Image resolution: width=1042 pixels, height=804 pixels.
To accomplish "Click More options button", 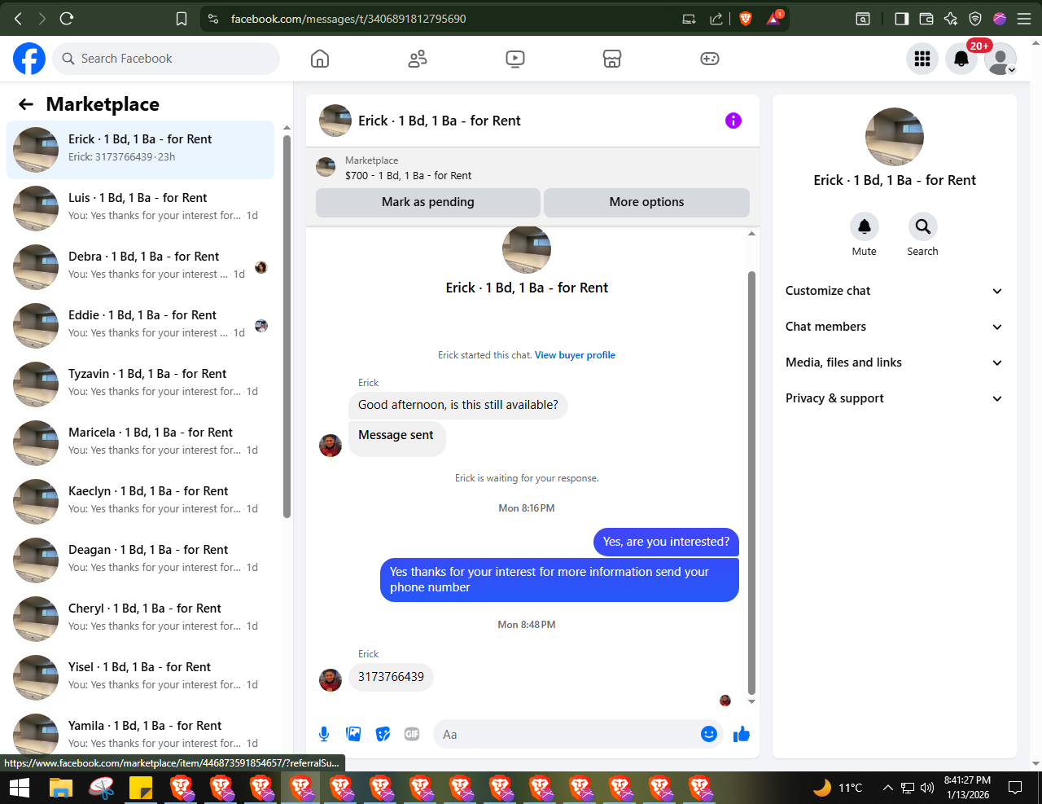I will pos(646,203).
